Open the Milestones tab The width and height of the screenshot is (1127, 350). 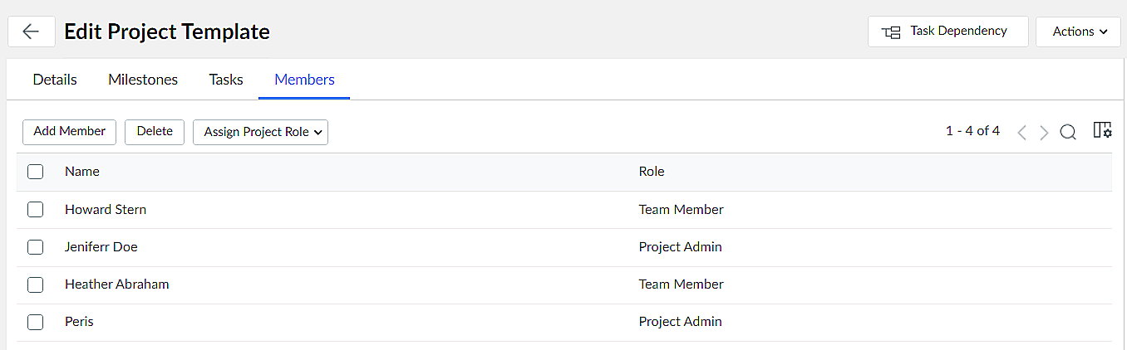pyautogui.click(x=143, y=80)
